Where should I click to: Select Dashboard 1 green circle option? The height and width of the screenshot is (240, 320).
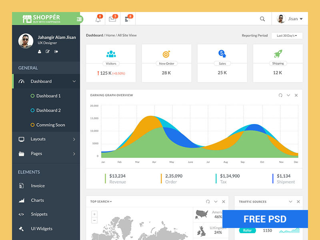pyautogui.click(x=32, y=96)
